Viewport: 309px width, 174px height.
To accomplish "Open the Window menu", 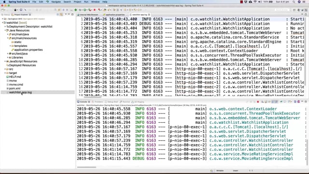I will [96, 2].
